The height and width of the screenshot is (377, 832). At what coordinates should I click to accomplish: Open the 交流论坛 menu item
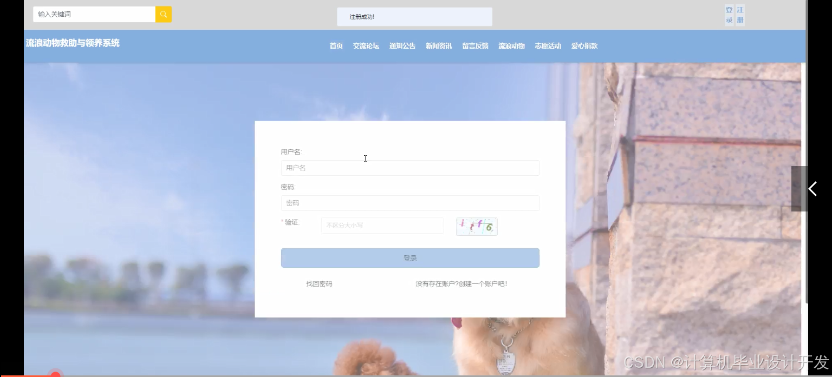click(x=366, y=46)
